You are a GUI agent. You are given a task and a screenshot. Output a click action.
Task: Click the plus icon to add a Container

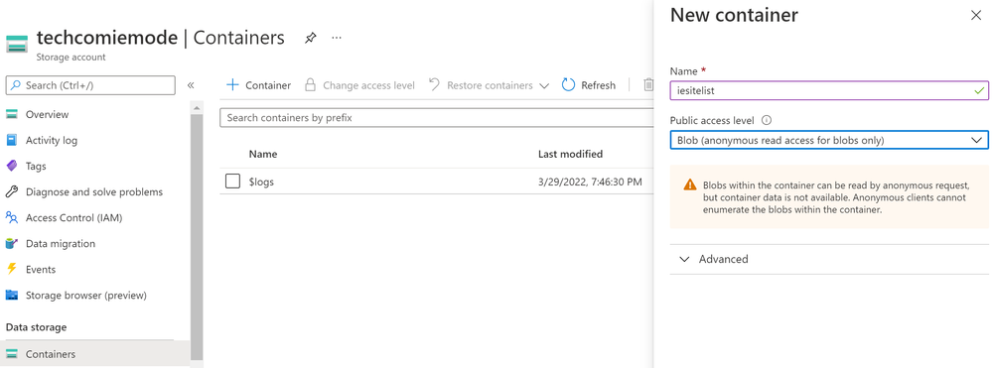coord(232,85)
